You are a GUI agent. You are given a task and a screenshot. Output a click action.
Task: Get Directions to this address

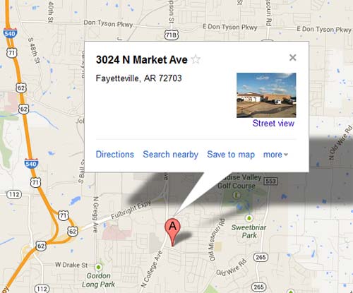(115, 155)
